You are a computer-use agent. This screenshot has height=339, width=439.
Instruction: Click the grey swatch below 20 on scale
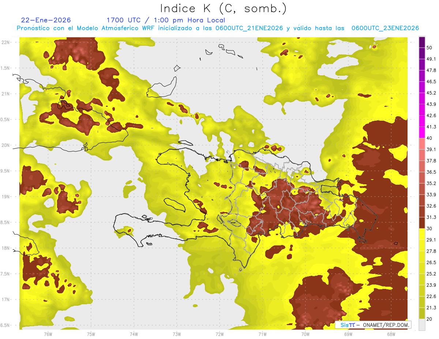[x=422, y=325]
